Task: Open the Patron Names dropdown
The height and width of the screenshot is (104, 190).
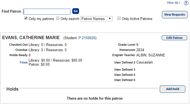Action: [x=96, y=19]
